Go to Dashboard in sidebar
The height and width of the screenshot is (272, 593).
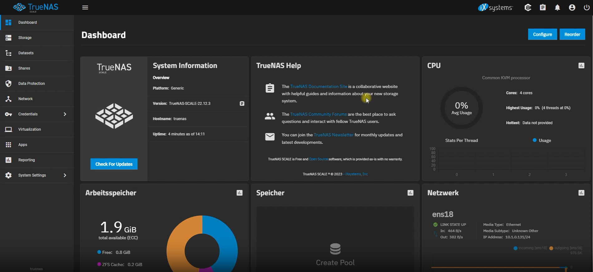click(37, 22)
